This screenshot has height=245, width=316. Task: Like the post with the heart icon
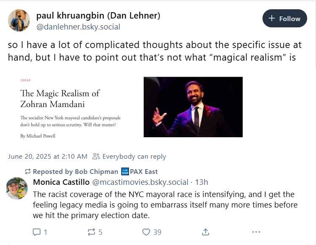(146, 232)
